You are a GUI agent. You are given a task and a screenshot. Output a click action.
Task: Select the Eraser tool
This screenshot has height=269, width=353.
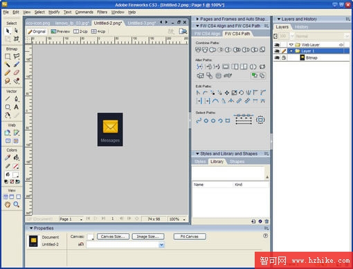pyautogui.click(x=16, y=73)
